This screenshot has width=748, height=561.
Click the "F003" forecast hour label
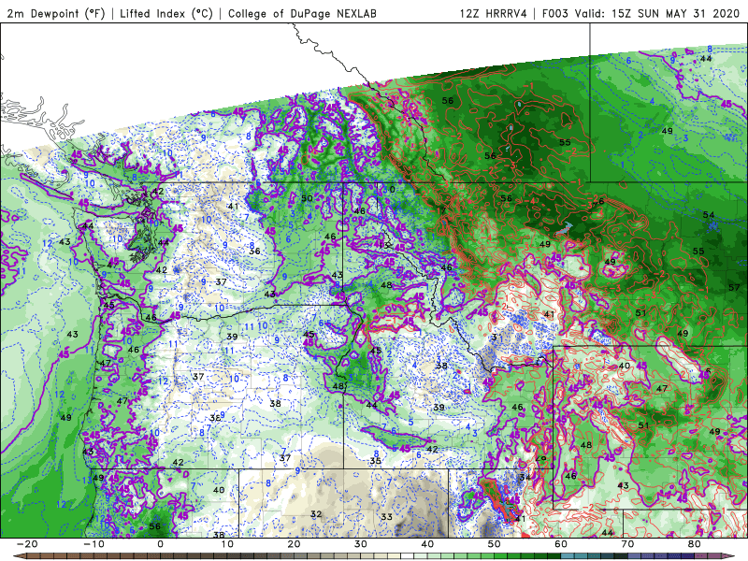pos(555,13)
